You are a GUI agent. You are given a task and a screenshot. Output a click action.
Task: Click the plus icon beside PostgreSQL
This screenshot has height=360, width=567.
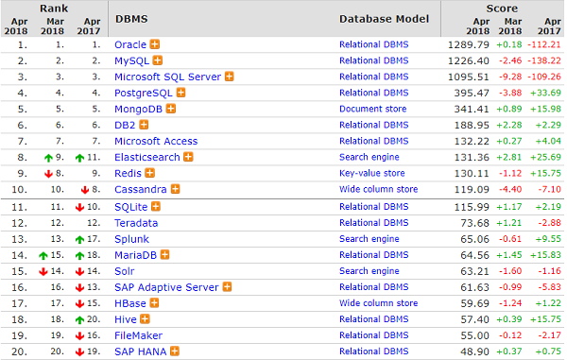[x=180, y=93]
